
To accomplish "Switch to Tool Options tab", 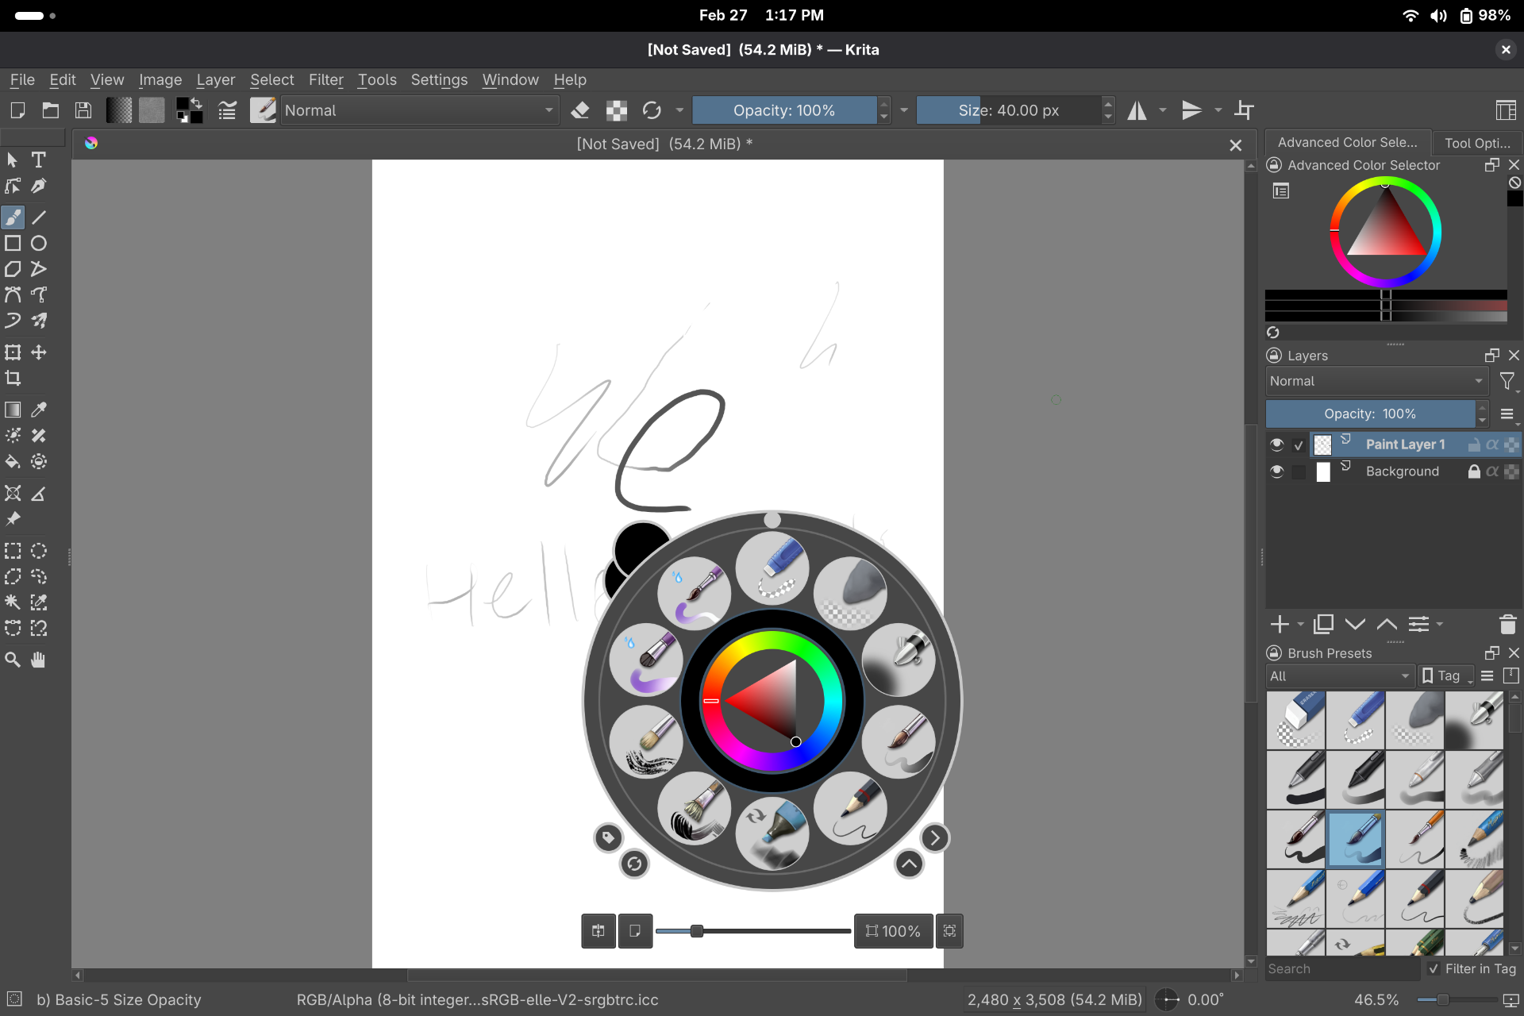I will pos(1476,143).
